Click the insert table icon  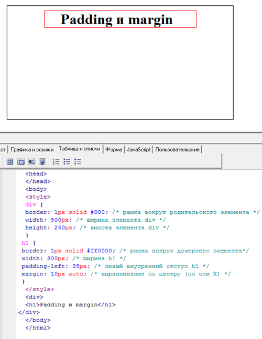pyautogui.click(x=10, y=161)
